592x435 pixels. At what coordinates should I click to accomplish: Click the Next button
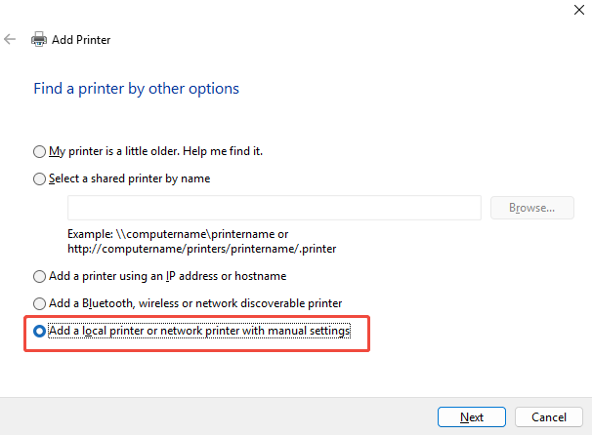point(472,417)
